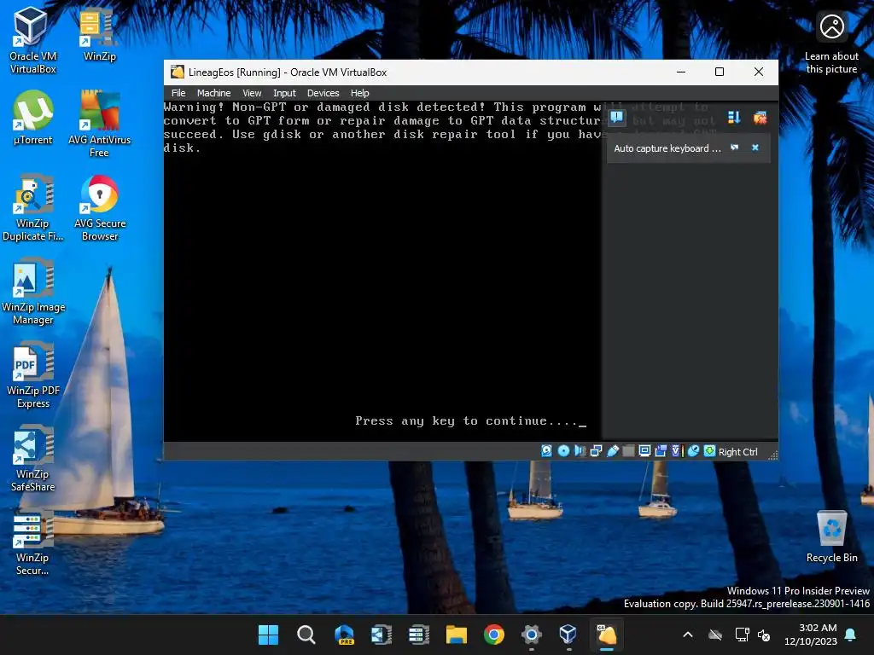
Task: Click the notification sort order icon
Action: pyautogui.click(x=733, y=118)
